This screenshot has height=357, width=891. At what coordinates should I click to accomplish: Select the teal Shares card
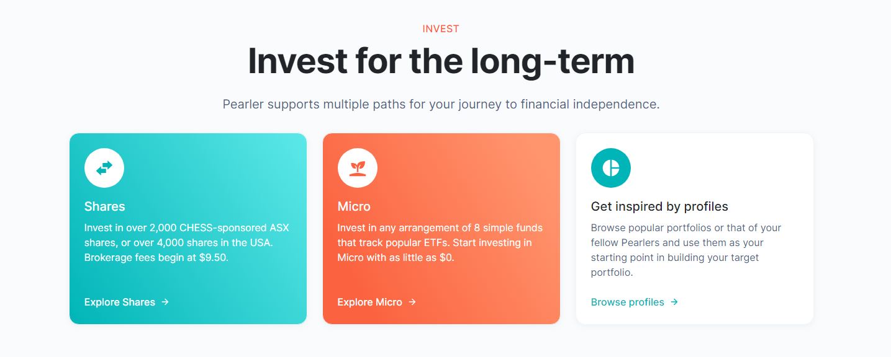(x=188, y=228)
